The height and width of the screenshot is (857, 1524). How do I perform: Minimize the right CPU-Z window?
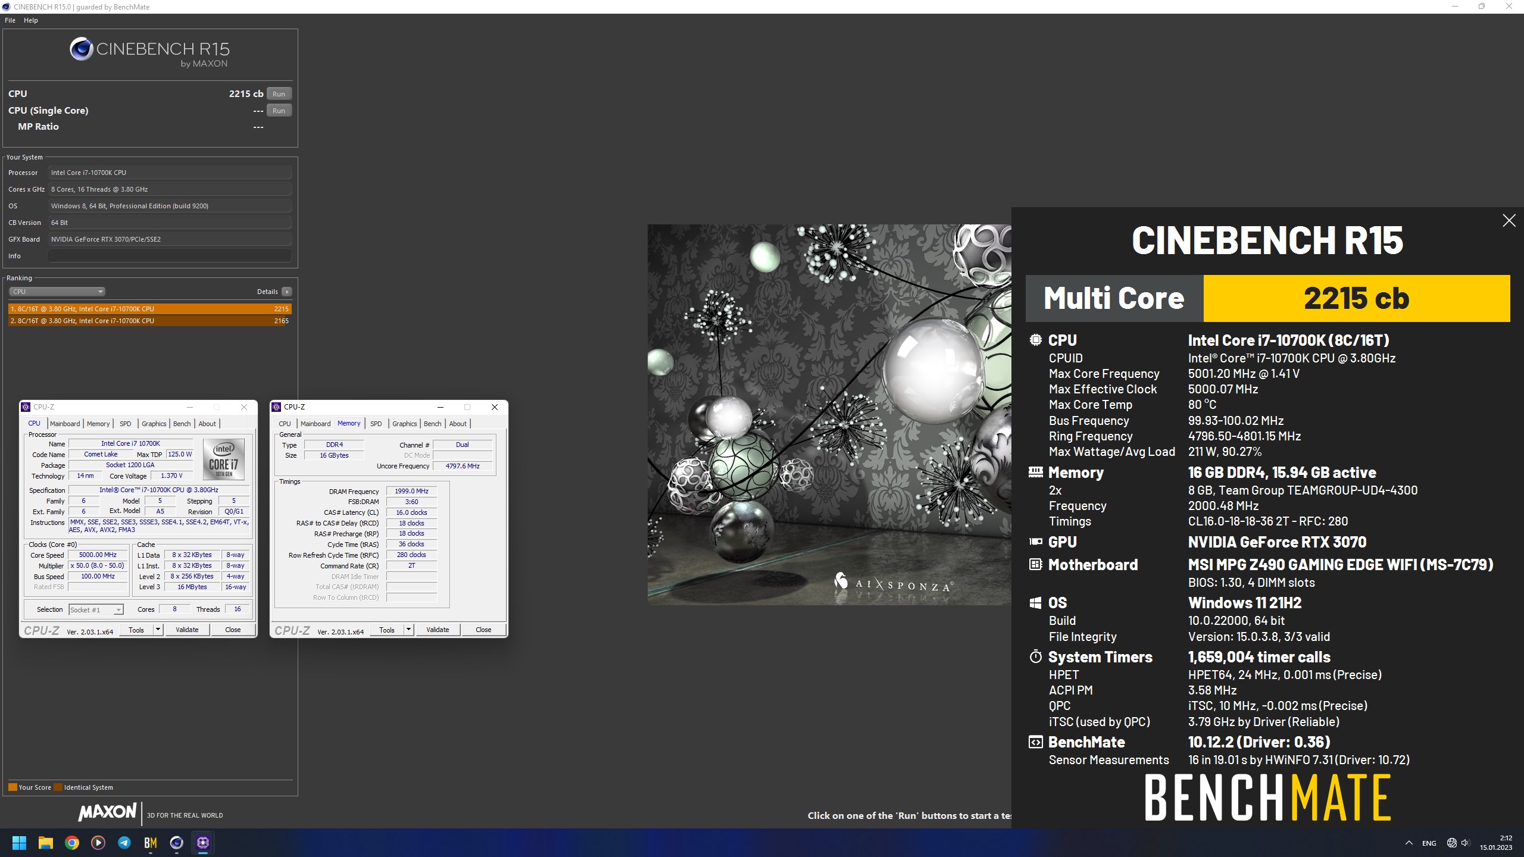[441, 407]
